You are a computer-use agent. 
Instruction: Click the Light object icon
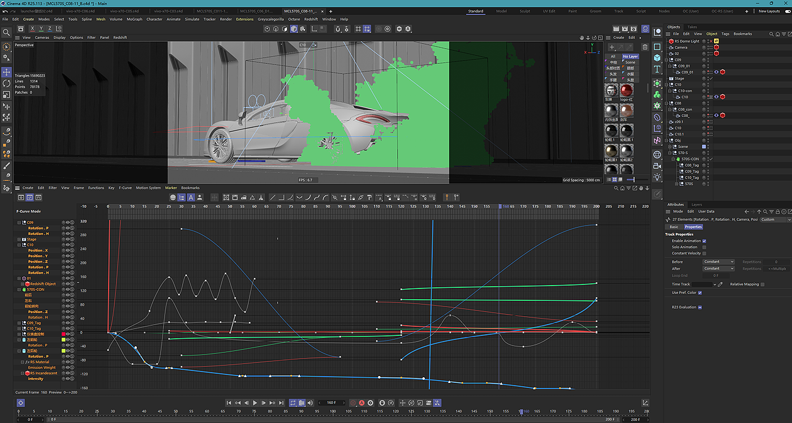(x=657, y=177)
